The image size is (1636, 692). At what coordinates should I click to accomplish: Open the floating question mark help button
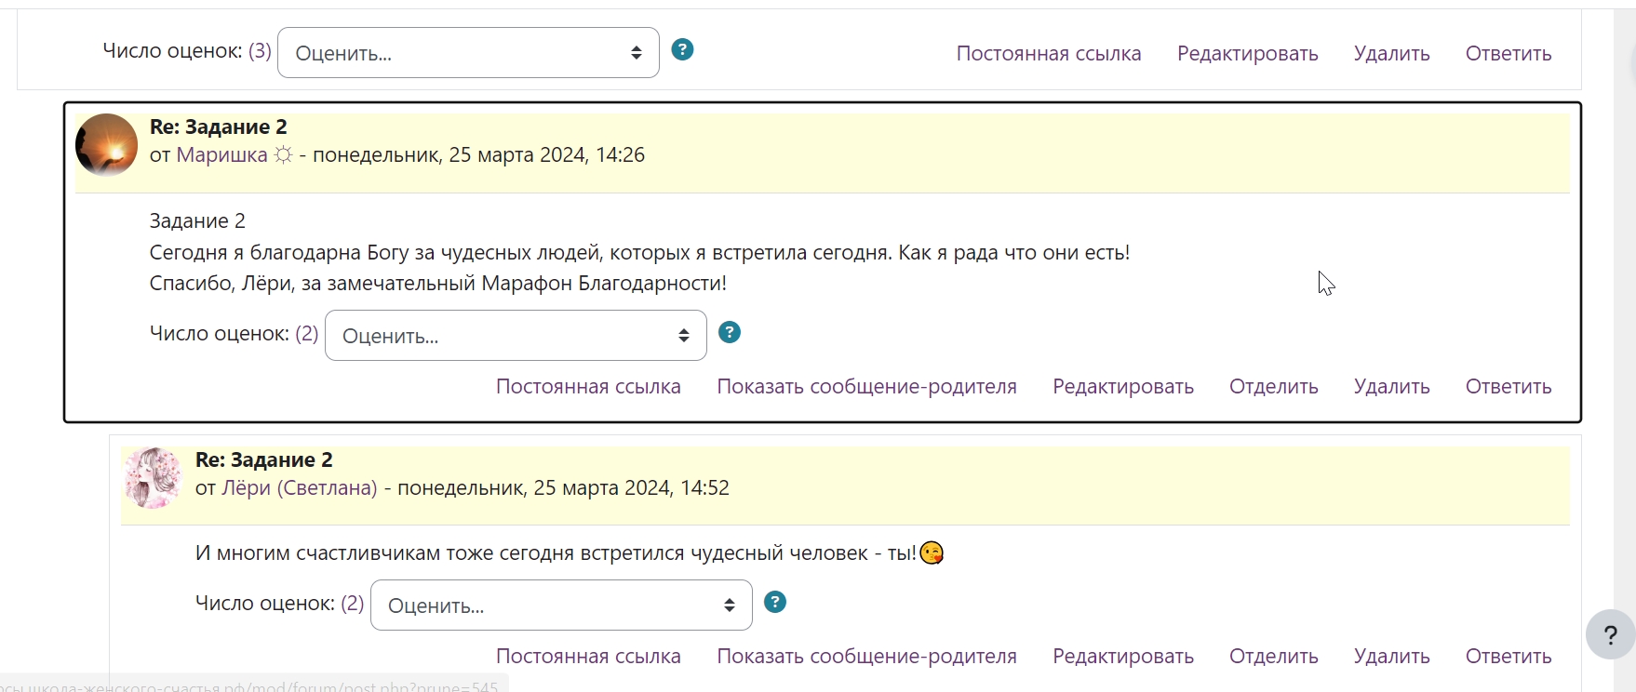pos(1610,635)
